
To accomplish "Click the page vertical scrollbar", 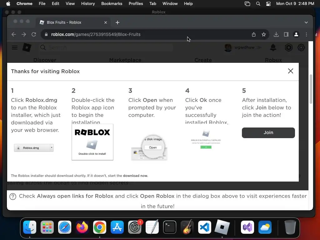I will pos(311,89).
